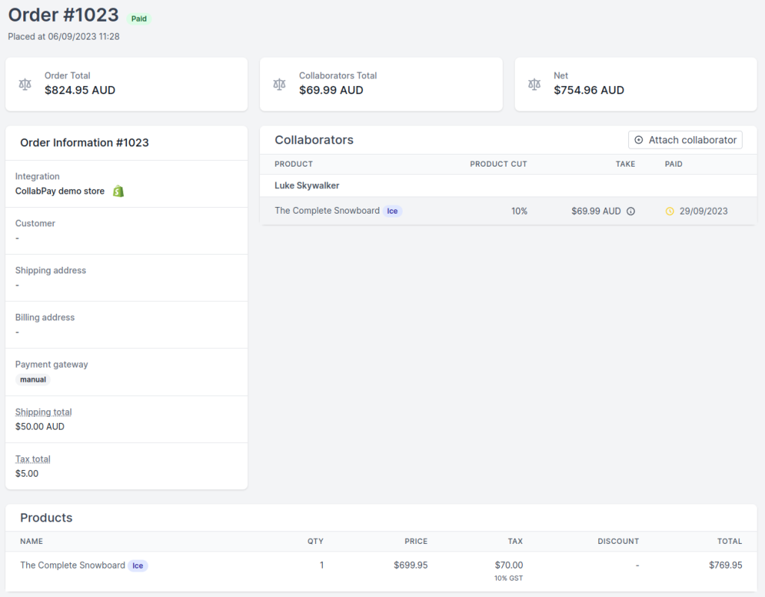Screen dimensions: 765x597
Task: Click the Shipping total label
Action: (43, 412)
